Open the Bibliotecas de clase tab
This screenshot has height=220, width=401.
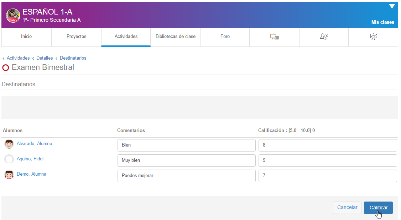[x=176, y=37]
